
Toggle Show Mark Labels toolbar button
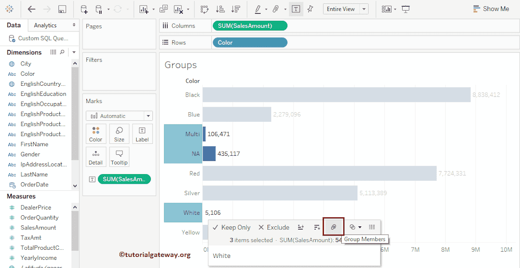click(296, 9)
